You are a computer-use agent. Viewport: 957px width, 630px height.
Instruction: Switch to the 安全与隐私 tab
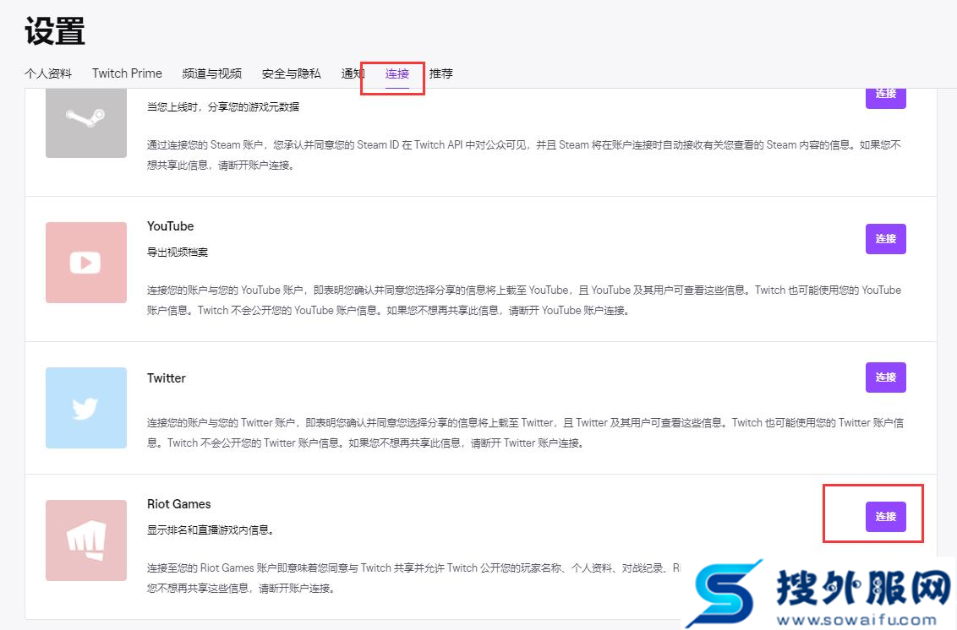click(290, 73)
